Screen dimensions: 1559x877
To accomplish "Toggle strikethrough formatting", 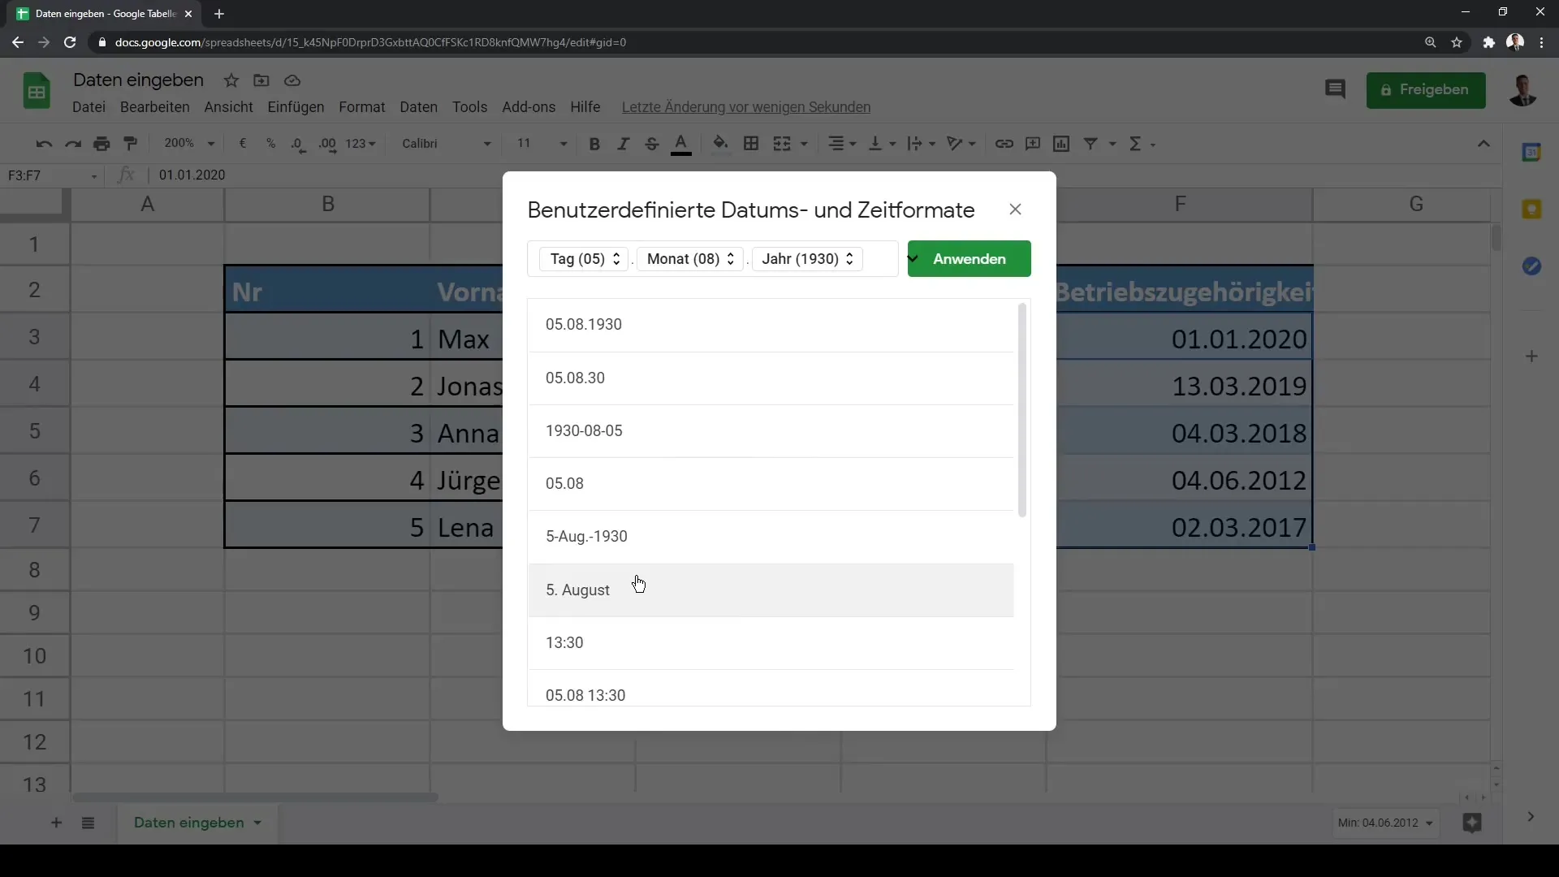I will [651, 144].
